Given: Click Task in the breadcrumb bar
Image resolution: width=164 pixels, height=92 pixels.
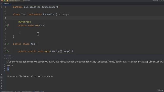Looking at the screenshot, I should [42, 91].
